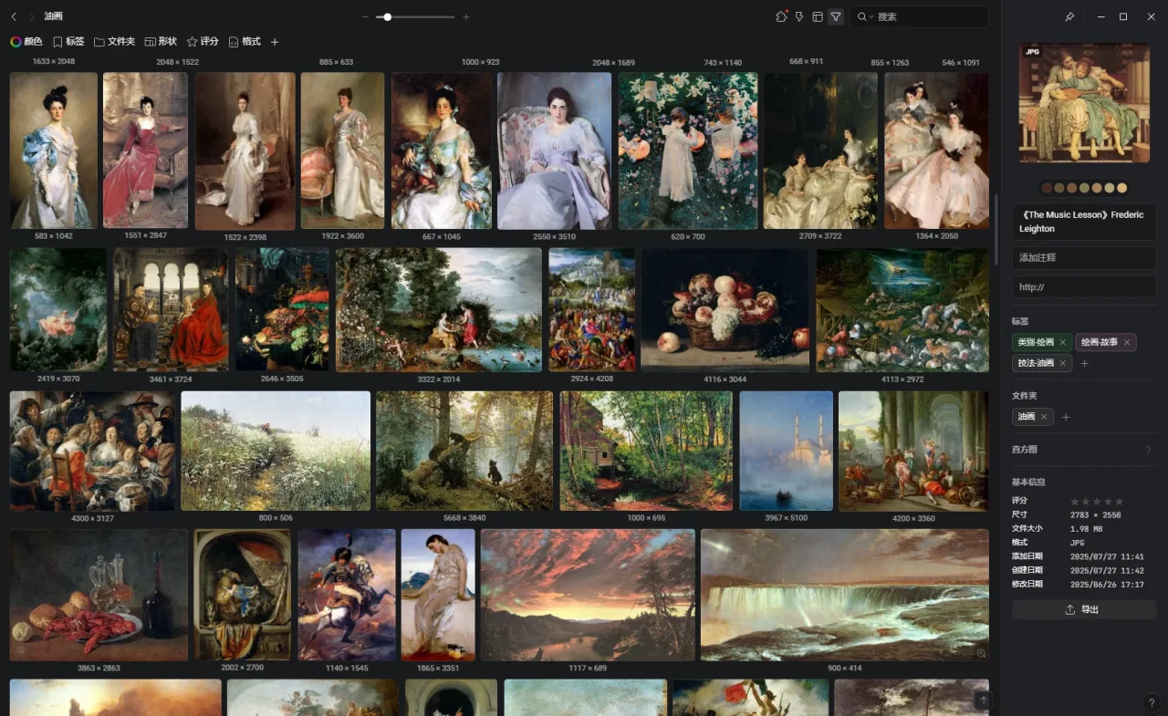Click the help question mark icon
Image resolution: width=1168 pixels, height=716 pixels.
coord(1151,702)
